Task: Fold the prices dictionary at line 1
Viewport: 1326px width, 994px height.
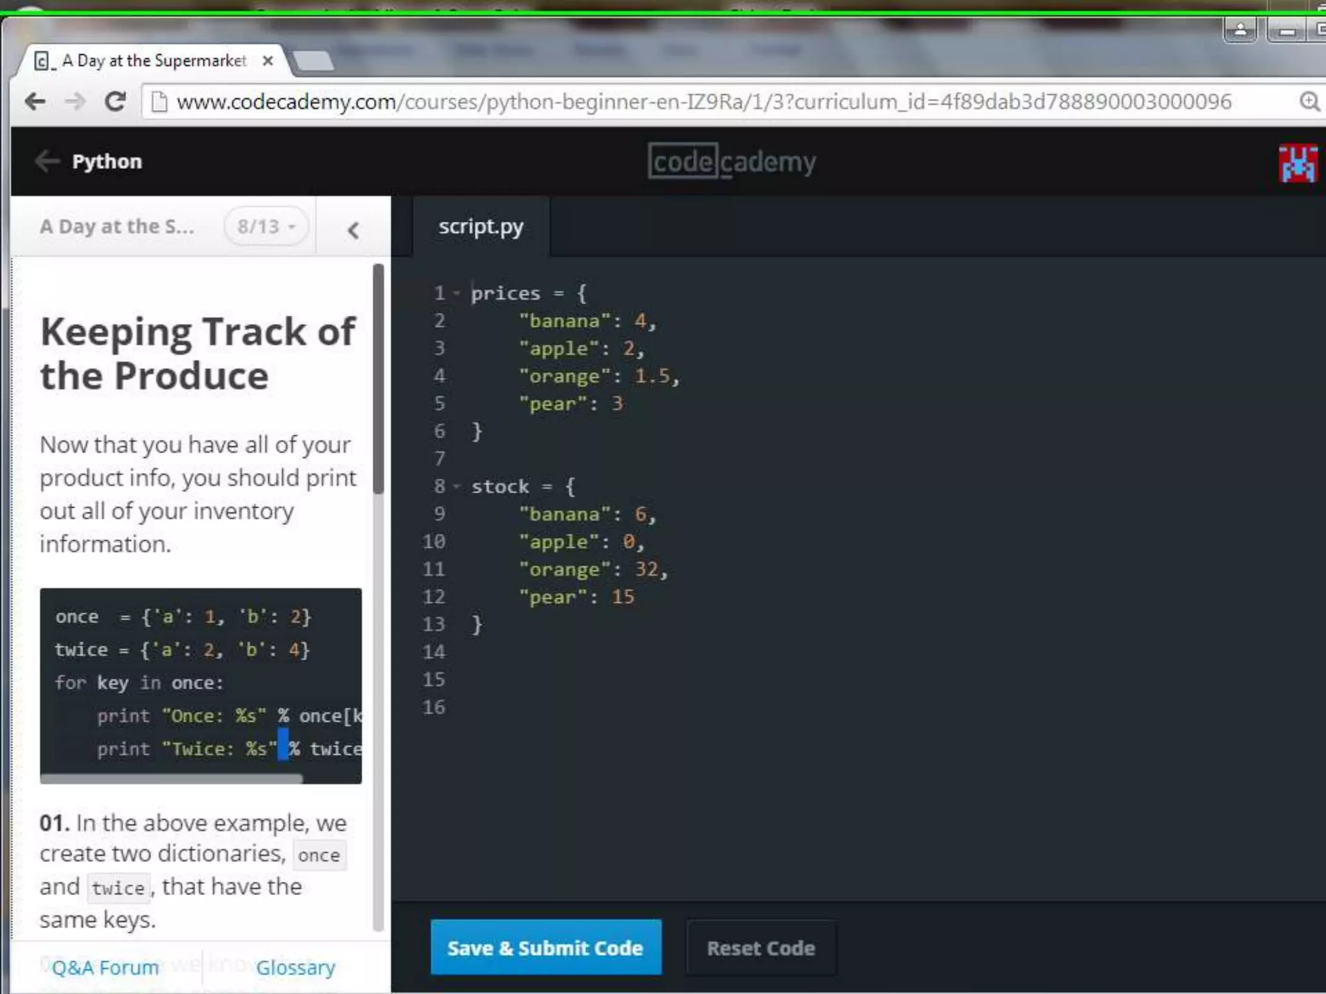Action: point(457,294)
